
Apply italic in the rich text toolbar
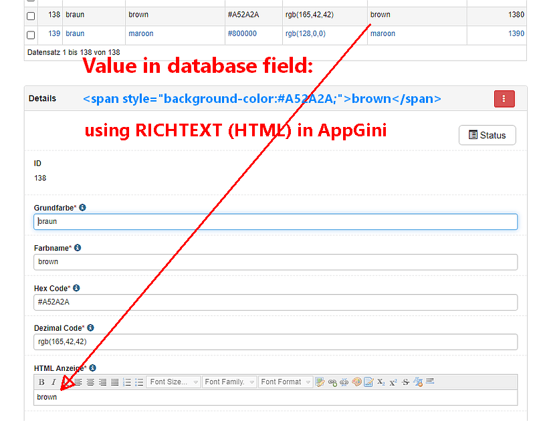pos(53,382)
